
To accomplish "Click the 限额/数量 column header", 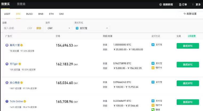I will click(108, 36).
